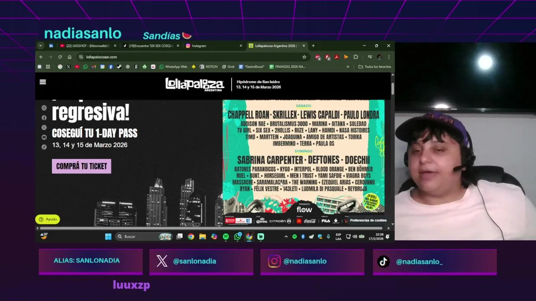
Task: Switch to the LNGSHOT Moonwalkin' YouTube tab
Action: [88, 46]
